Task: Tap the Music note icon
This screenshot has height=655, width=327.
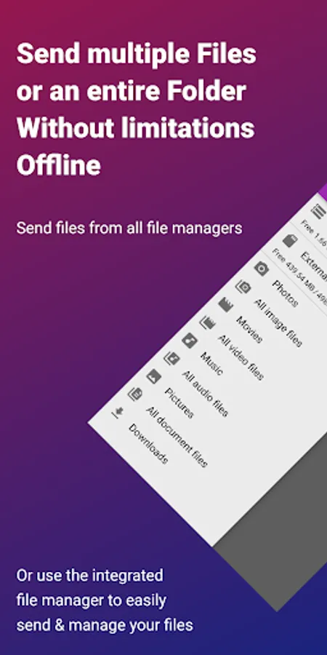Action: tap(190, 341)
